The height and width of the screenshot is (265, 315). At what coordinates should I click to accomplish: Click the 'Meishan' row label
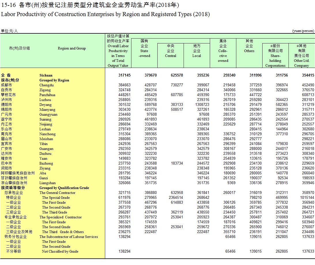pyautogui.click(x=46, y=139)
